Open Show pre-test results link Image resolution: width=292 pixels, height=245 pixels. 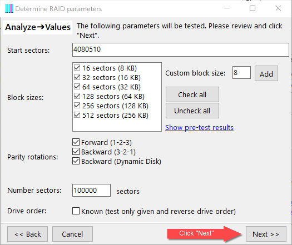click(199, 128)
